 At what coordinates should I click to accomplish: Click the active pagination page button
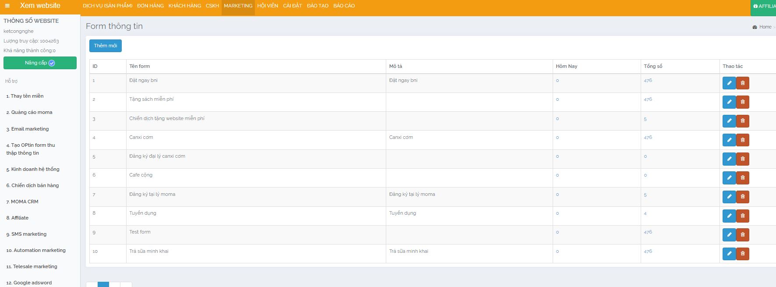pos(103,284)
